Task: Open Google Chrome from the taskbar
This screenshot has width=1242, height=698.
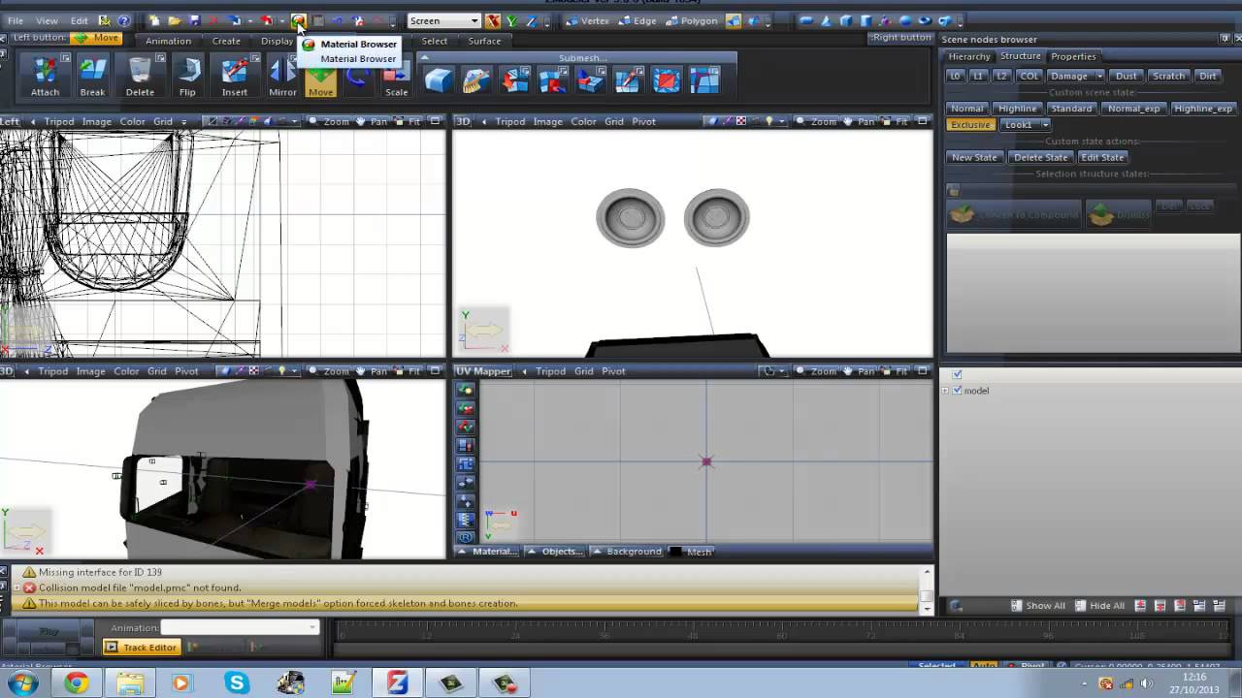Action: coord(77,683)
